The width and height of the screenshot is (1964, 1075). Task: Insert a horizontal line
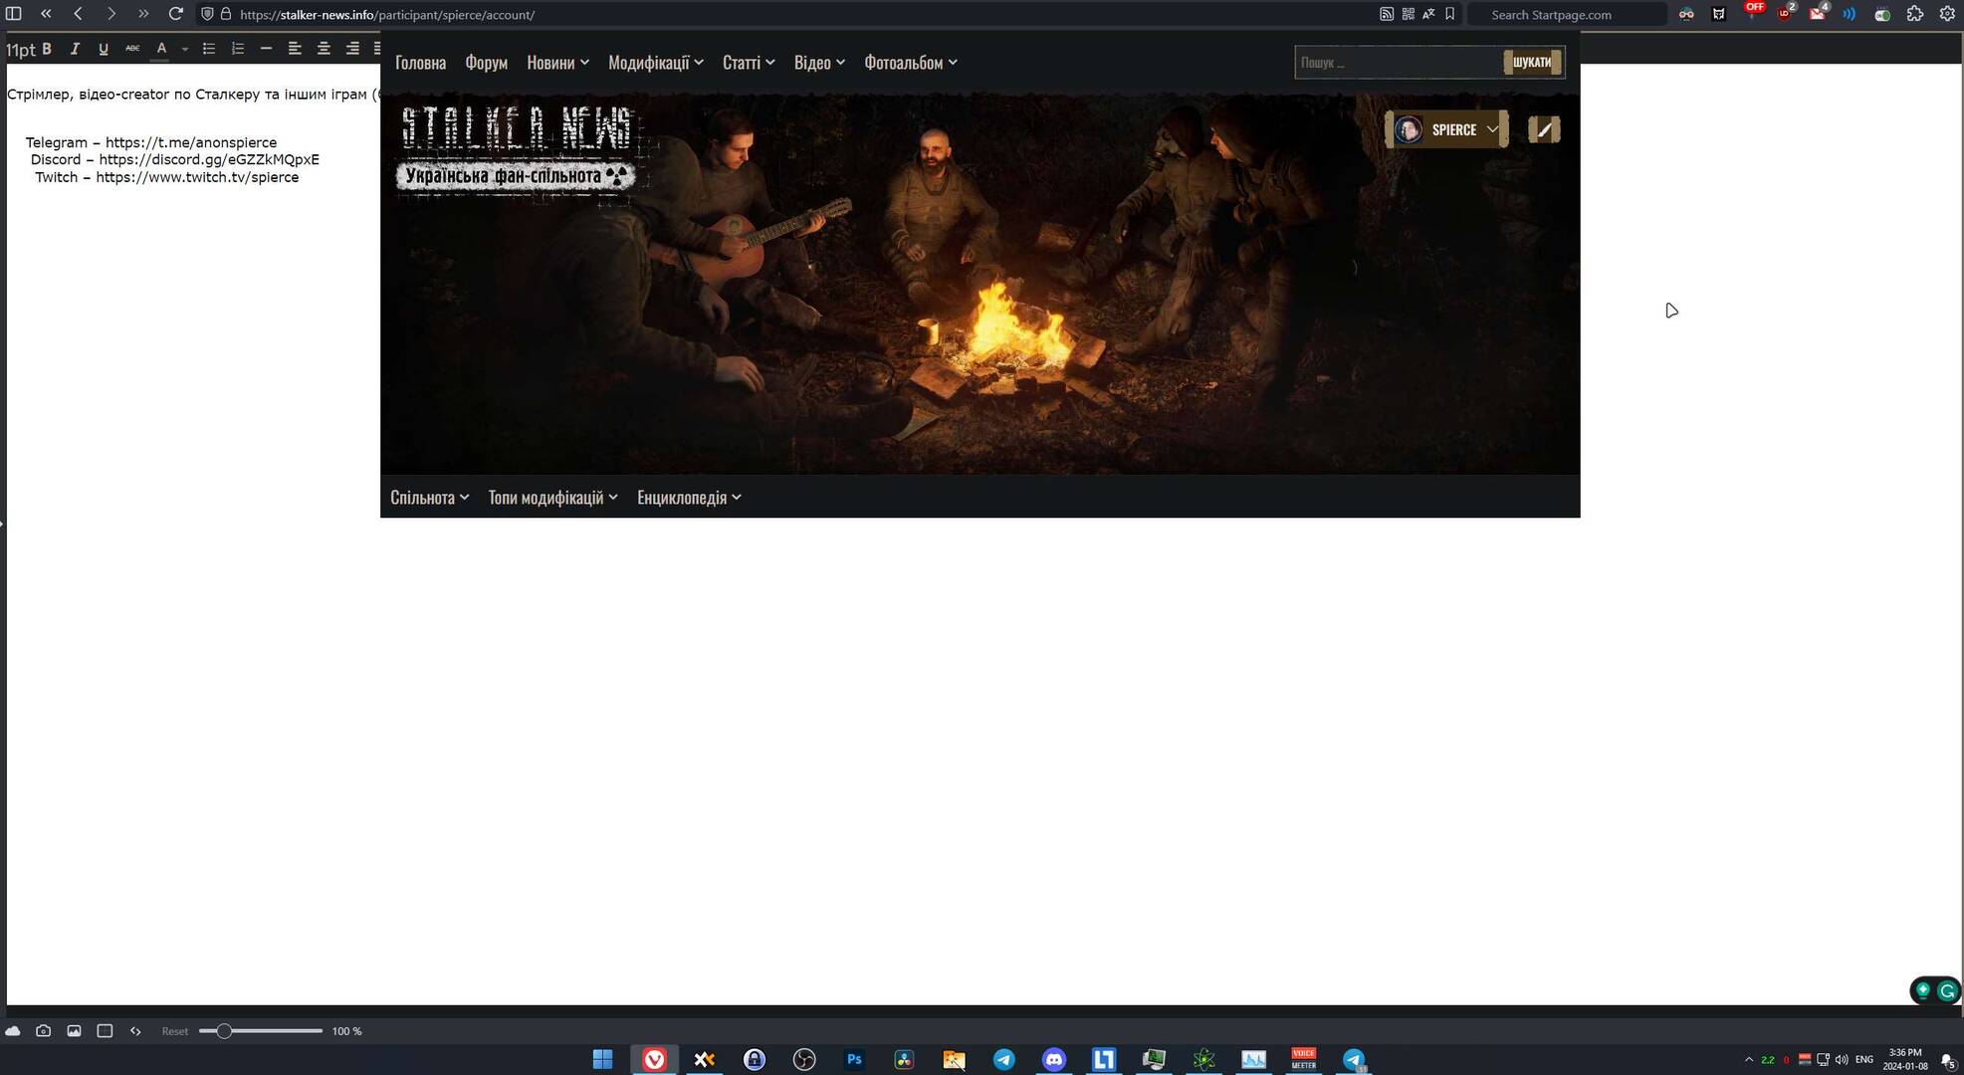tap(266, 49)
